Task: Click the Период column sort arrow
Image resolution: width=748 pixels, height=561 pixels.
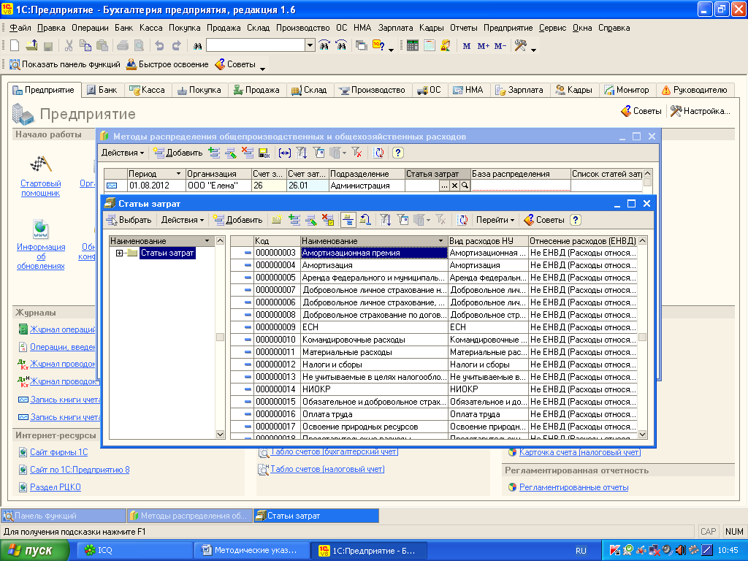Action: point(178,174)
